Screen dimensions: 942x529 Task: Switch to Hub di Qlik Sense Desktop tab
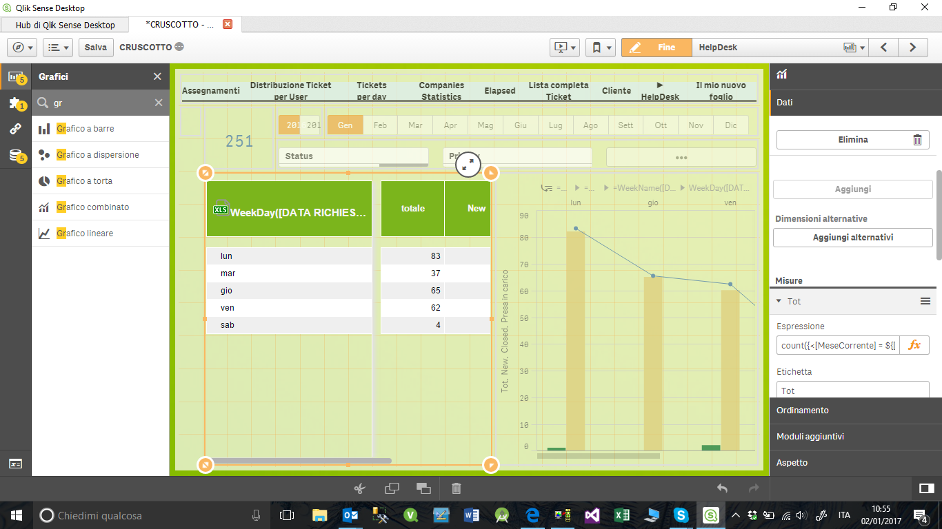(66, 25)
